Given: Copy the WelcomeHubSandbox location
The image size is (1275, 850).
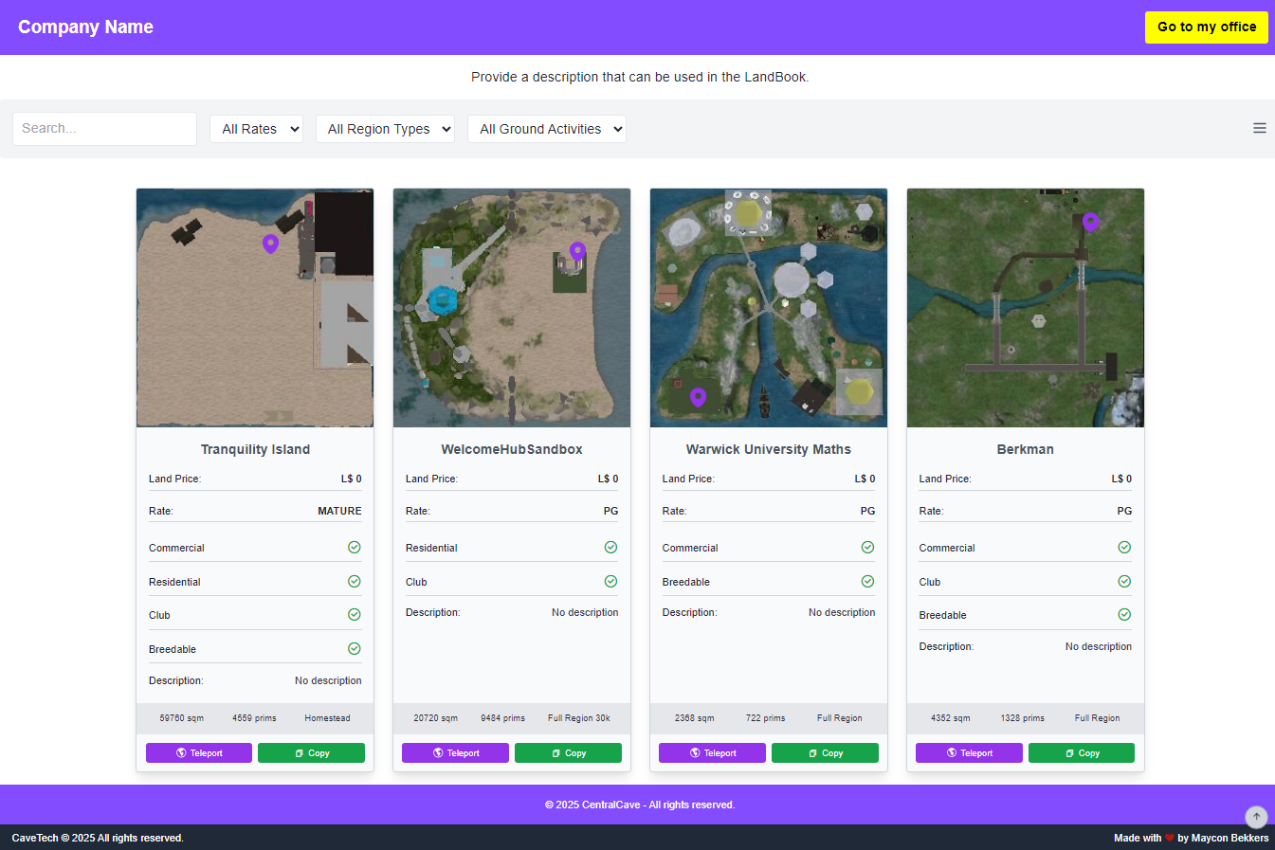Looking at the screenshot, I should [x=568, y=752].
